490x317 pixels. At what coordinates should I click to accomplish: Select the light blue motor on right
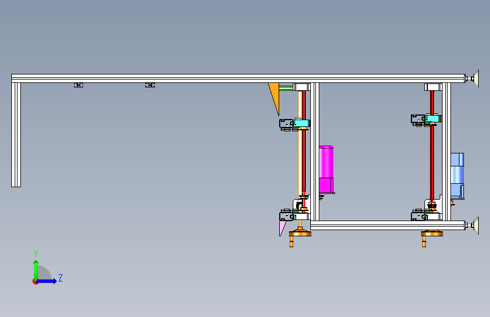pyautogui.click(x=457, y=175)
